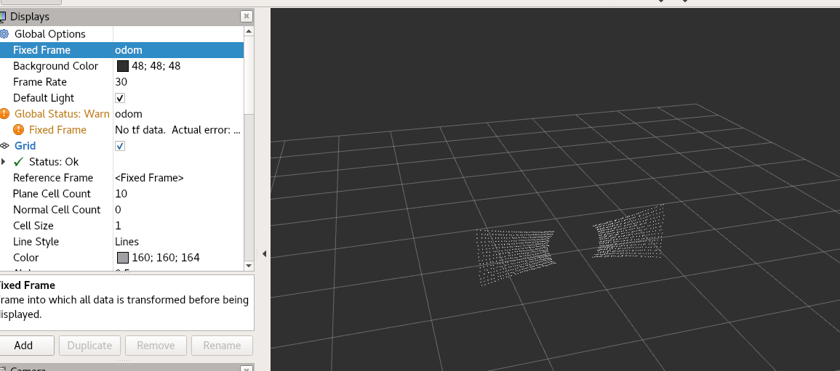Click the Background Color swatch

point(123,66)
